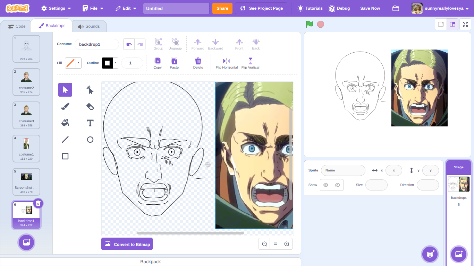Click the Scratch logo
474x266 pixels.
pos(17,8)
